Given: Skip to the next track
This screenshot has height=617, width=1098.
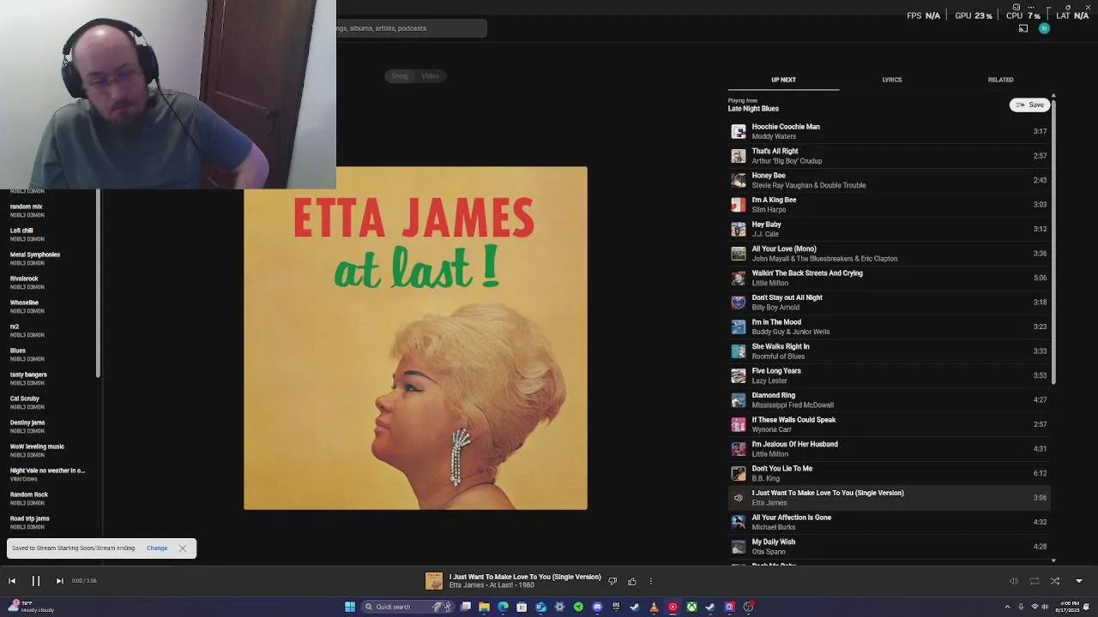Looking at the screenshot, I should coord(59,581).
